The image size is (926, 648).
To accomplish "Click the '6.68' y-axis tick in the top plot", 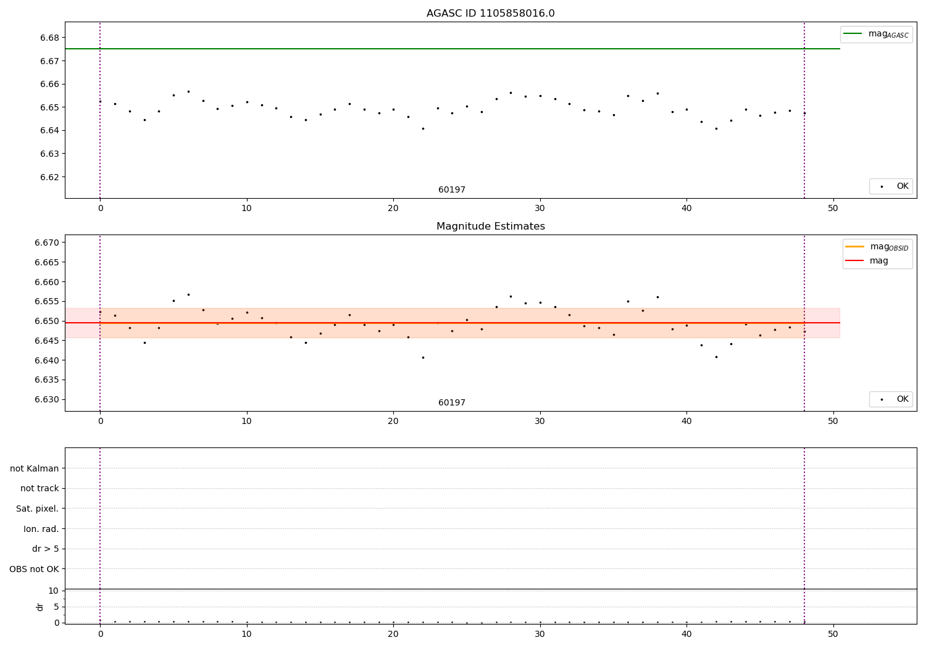I will 49,38.
